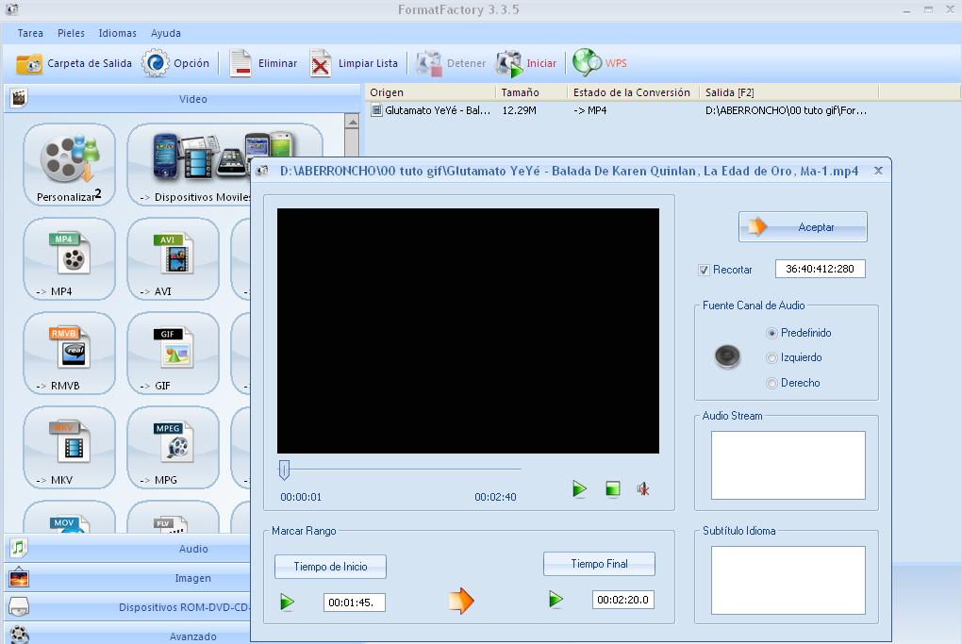Clear the list with Limpiar Lista
The image size is (962, 644).
click(x=354, y=63)
